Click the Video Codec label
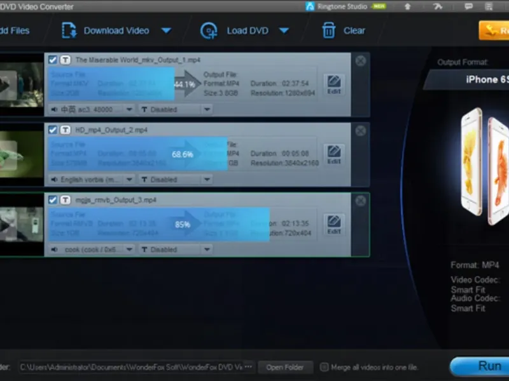The width and height of the screenshot is (509, 381). click(475, 279)
